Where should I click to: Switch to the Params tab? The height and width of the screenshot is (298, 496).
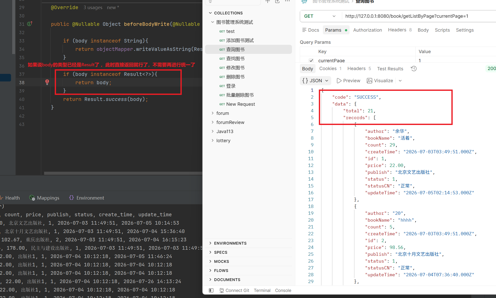[x=336, y=30]
